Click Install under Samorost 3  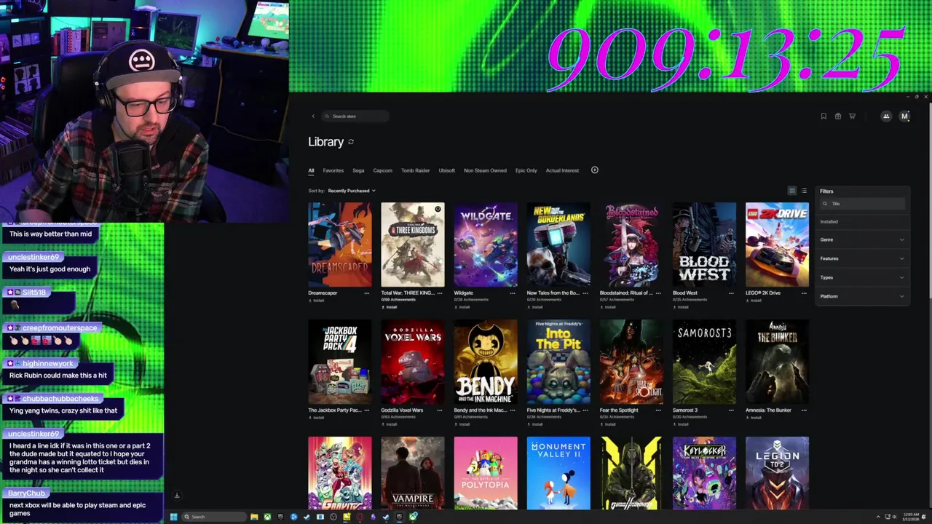click(681, 424)
